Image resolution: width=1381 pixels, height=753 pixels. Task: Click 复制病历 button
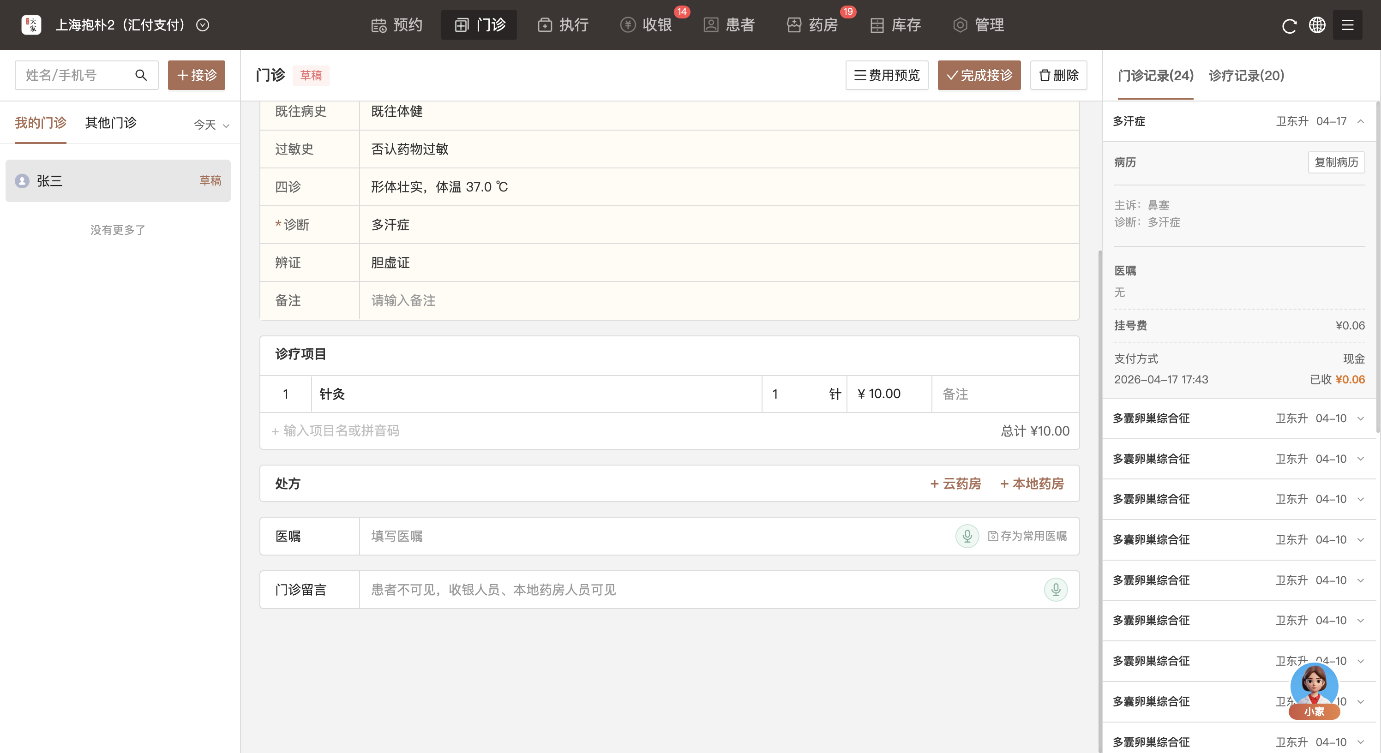click(1336, 162)
